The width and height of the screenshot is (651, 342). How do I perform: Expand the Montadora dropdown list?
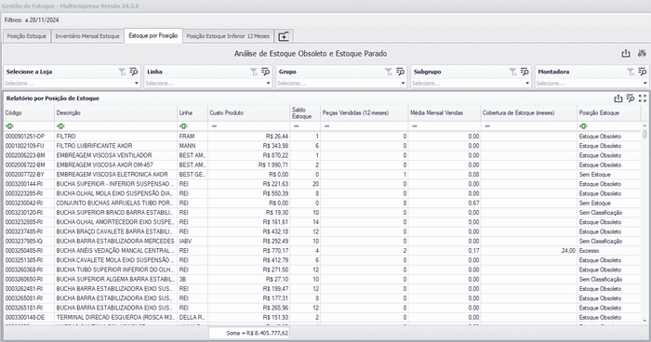[x=644, y=84]
